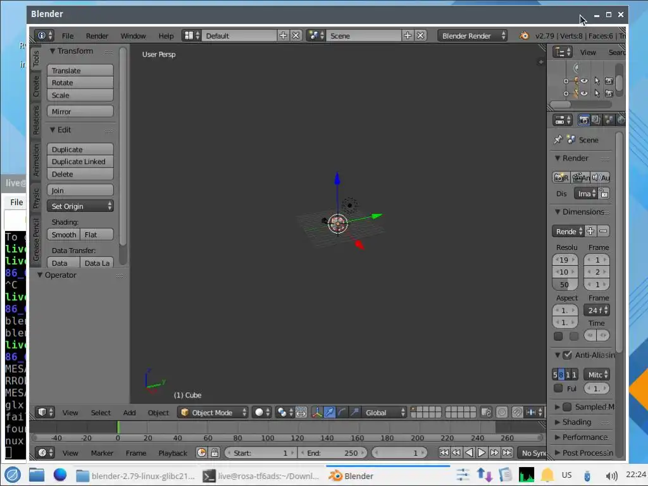Open the Blender Render engine dropdown
The height and width of the screenshot is (486, 648).
tap(472, 35)
